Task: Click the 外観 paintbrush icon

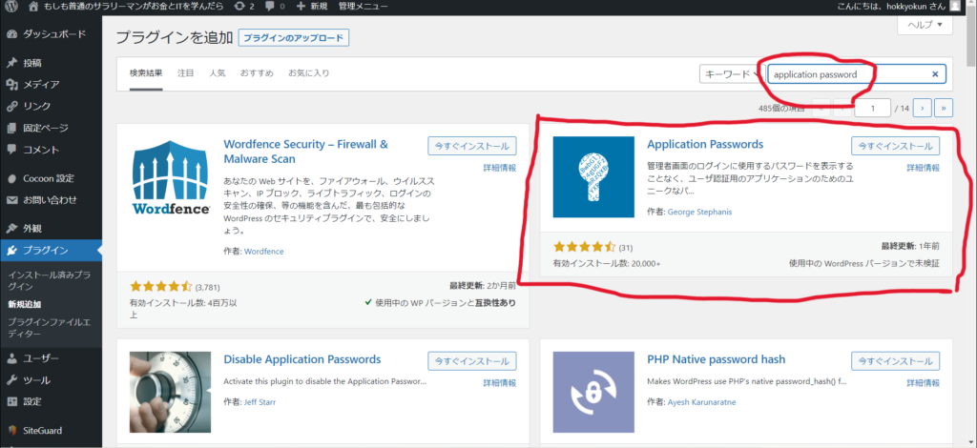Action: 11,229
